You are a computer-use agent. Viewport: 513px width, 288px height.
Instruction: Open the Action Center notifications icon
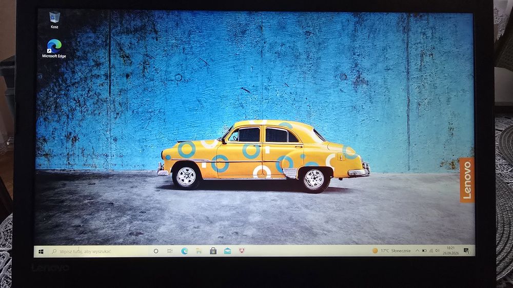tap(466, 251)
